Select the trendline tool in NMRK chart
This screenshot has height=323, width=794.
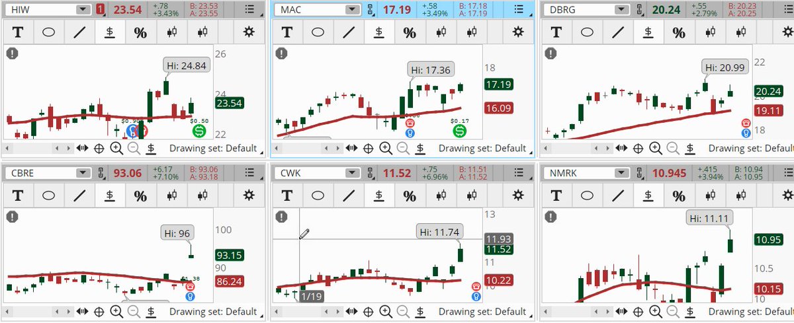pyautogui.click(x=618, y=196)
